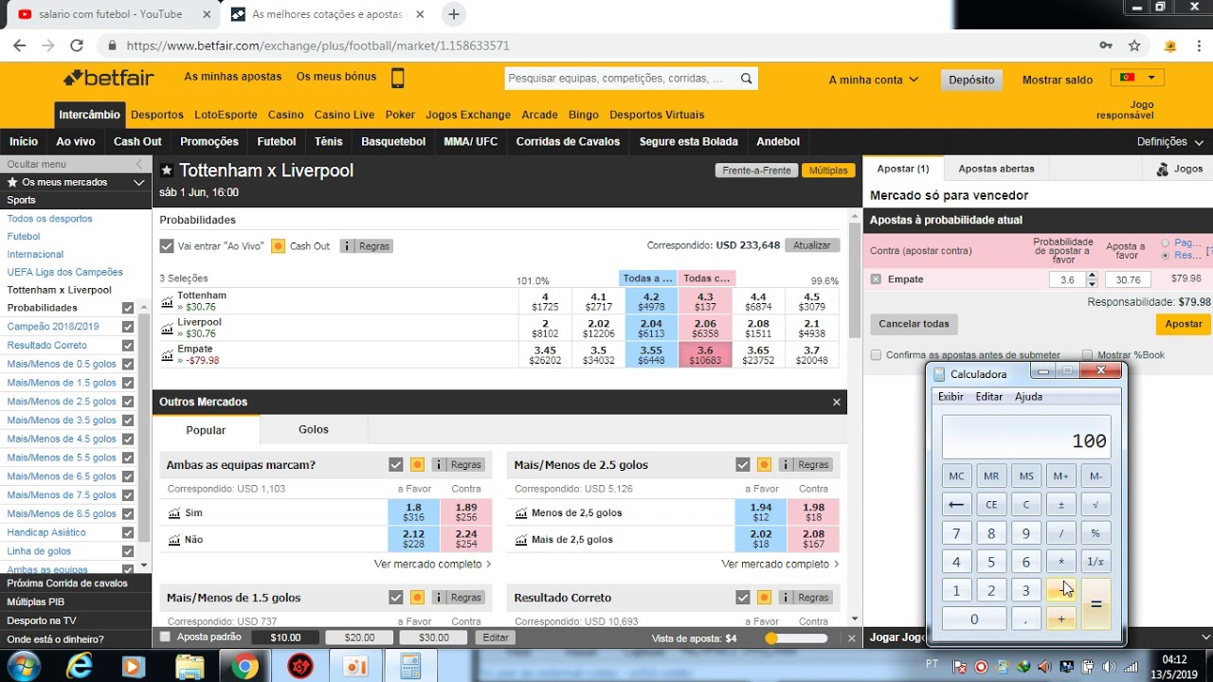
Task: Click the cash out icon for Ambas as equipas marcam
Action: [x=417, y=465]
